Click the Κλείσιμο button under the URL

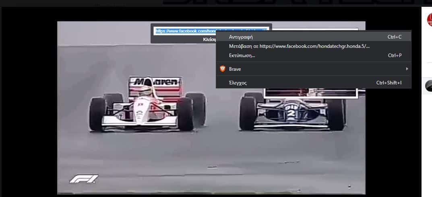(209, 39)
